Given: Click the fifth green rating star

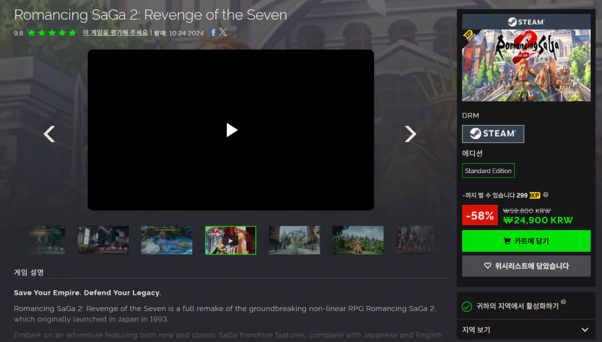Looking at the screenshot, I should click(x=72, y=33).
